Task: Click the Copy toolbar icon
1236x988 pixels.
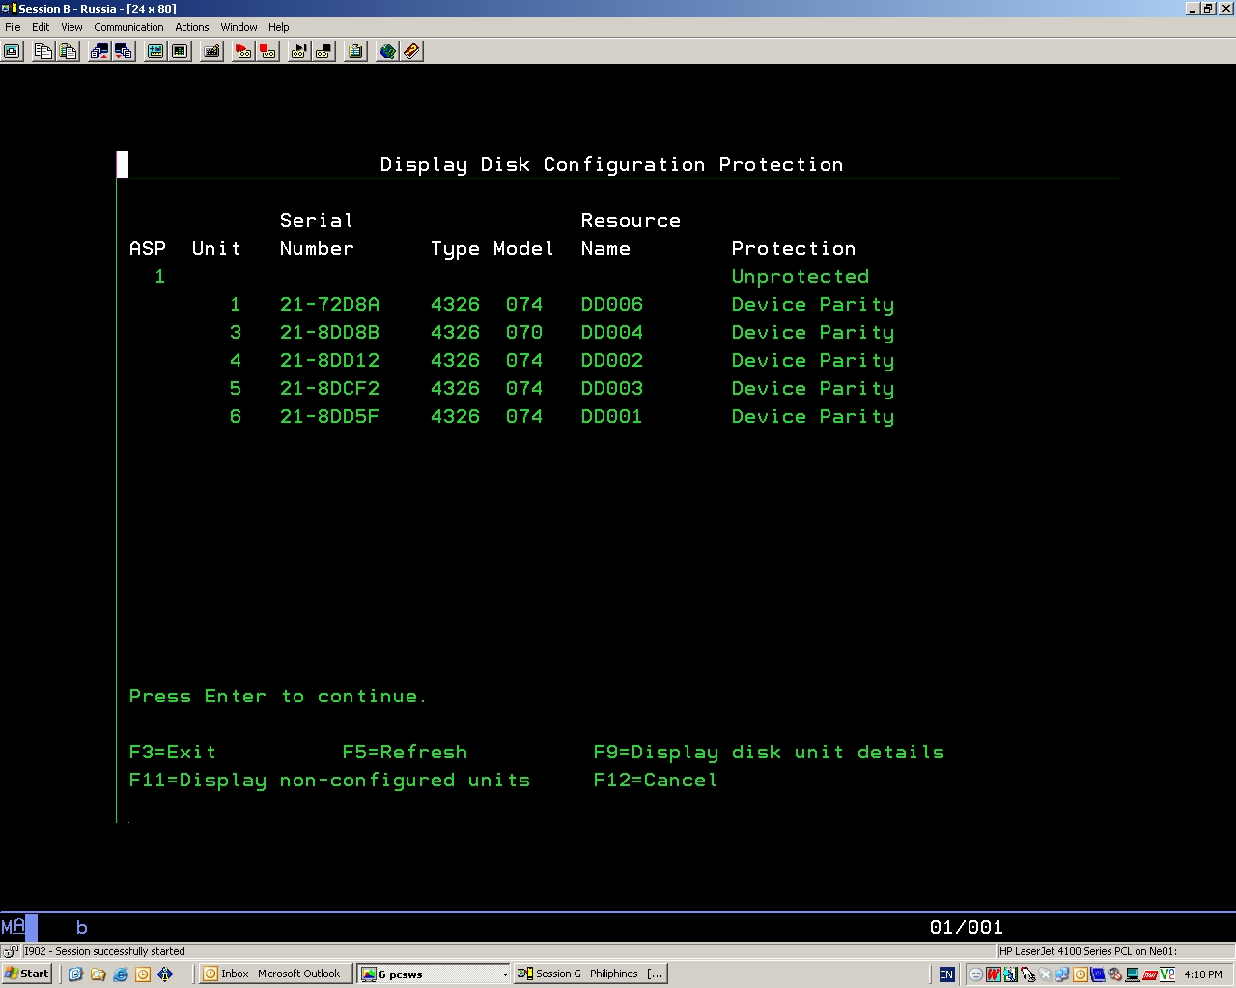Action: coord(42,51)
